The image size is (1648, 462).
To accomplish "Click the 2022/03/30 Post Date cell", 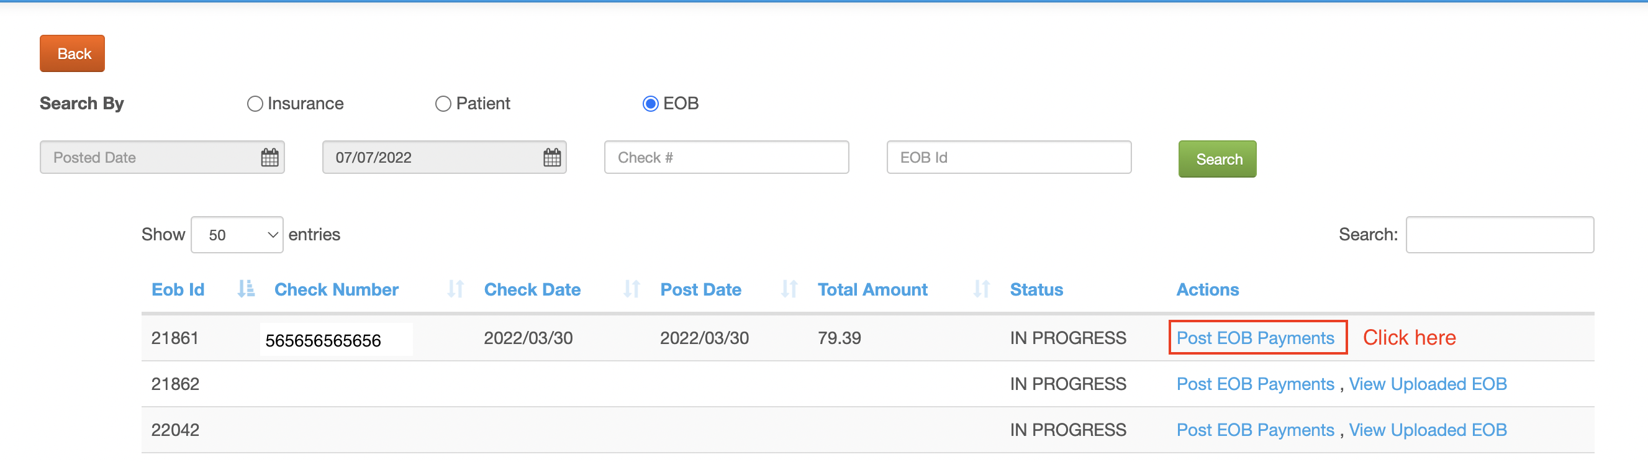I will point(704,338).
